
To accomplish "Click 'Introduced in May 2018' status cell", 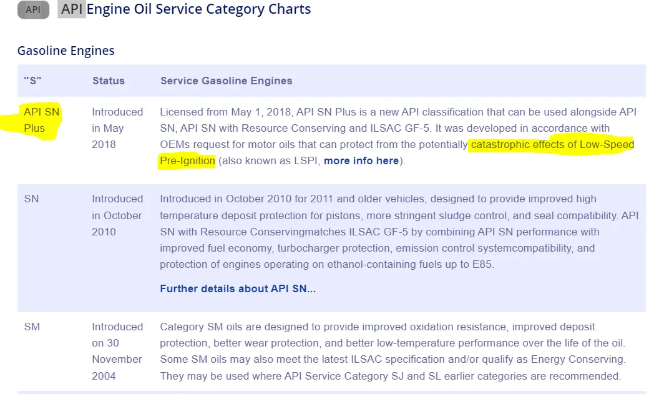I will pyautogui.click(x=117, y=128).
